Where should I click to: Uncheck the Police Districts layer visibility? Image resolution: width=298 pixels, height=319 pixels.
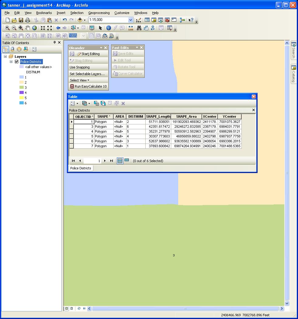click(x=17, y=61)
